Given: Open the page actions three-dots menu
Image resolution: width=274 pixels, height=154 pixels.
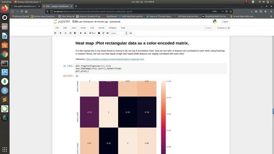Looking at the screenshot, I should click(x=223, y=12).
